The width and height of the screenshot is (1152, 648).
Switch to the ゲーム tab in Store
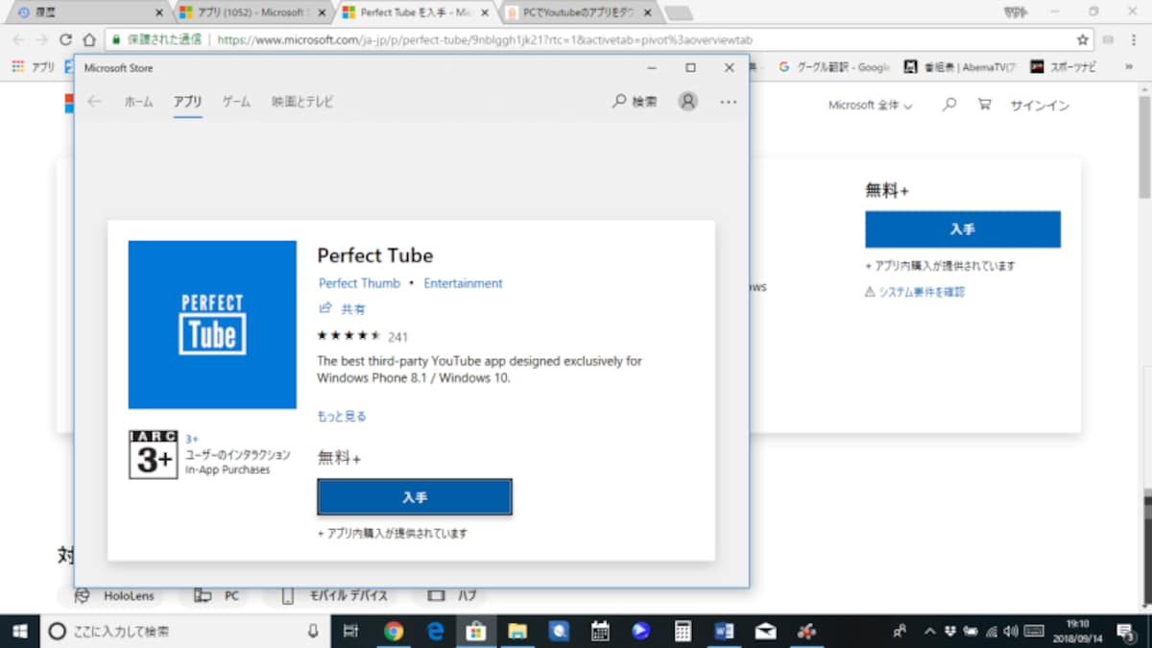[x=236, y=101]
